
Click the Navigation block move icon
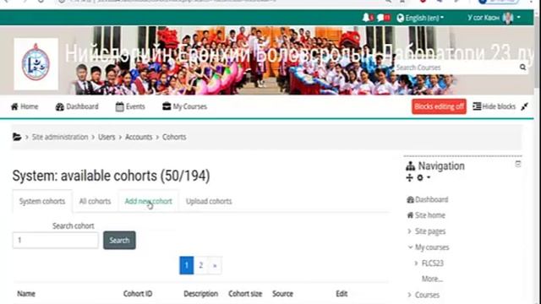tap(409, 178)
